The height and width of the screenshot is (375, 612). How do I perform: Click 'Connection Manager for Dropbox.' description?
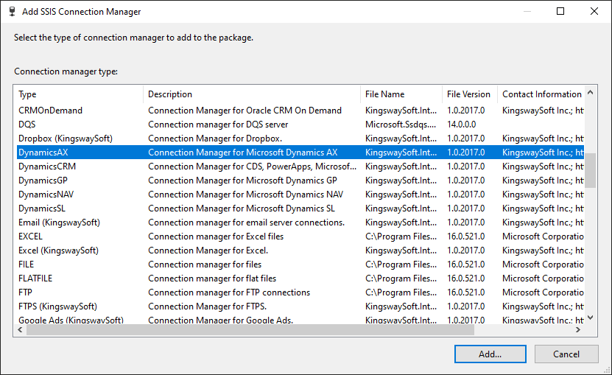pos(215,139)
